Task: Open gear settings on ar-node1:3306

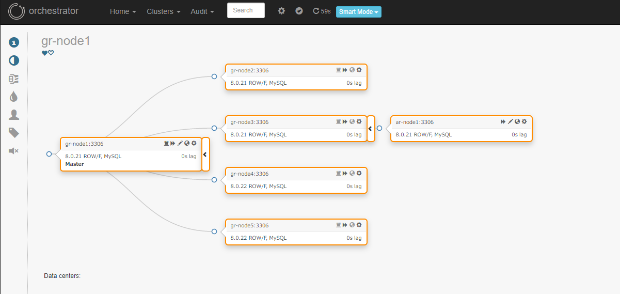Action: click(524, 121)
